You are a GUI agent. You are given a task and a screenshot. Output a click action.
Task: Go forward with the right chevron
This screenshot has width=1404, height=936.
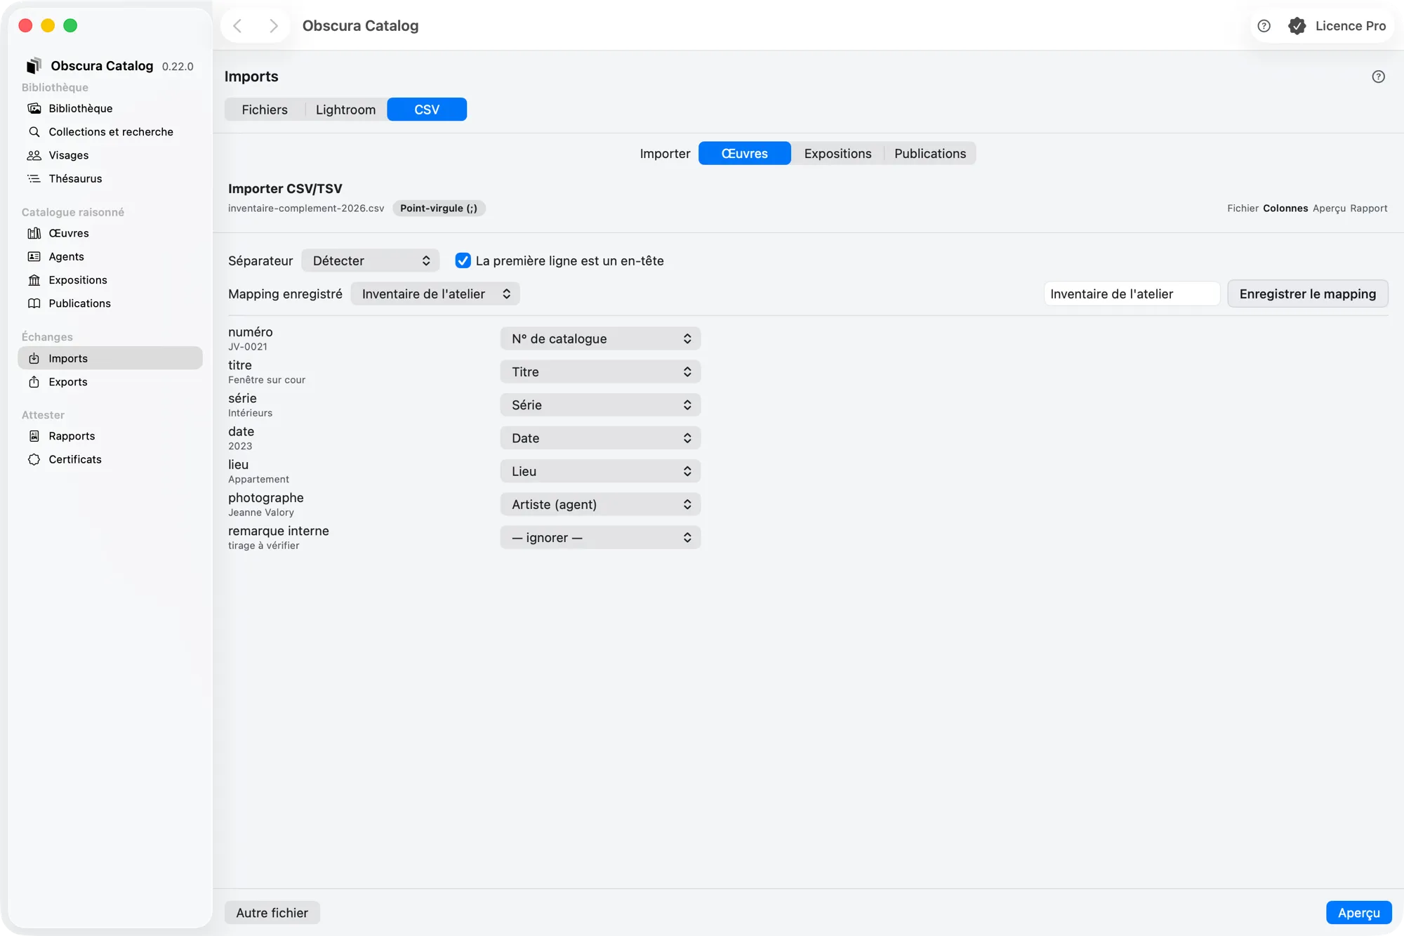pos(274,26)
